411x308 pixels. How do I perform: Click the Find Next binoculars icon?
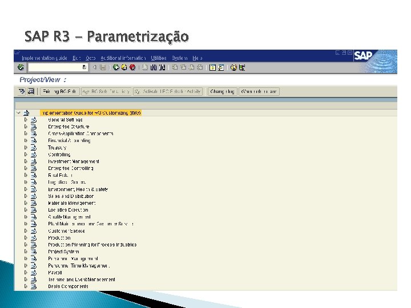pos(162,67)
